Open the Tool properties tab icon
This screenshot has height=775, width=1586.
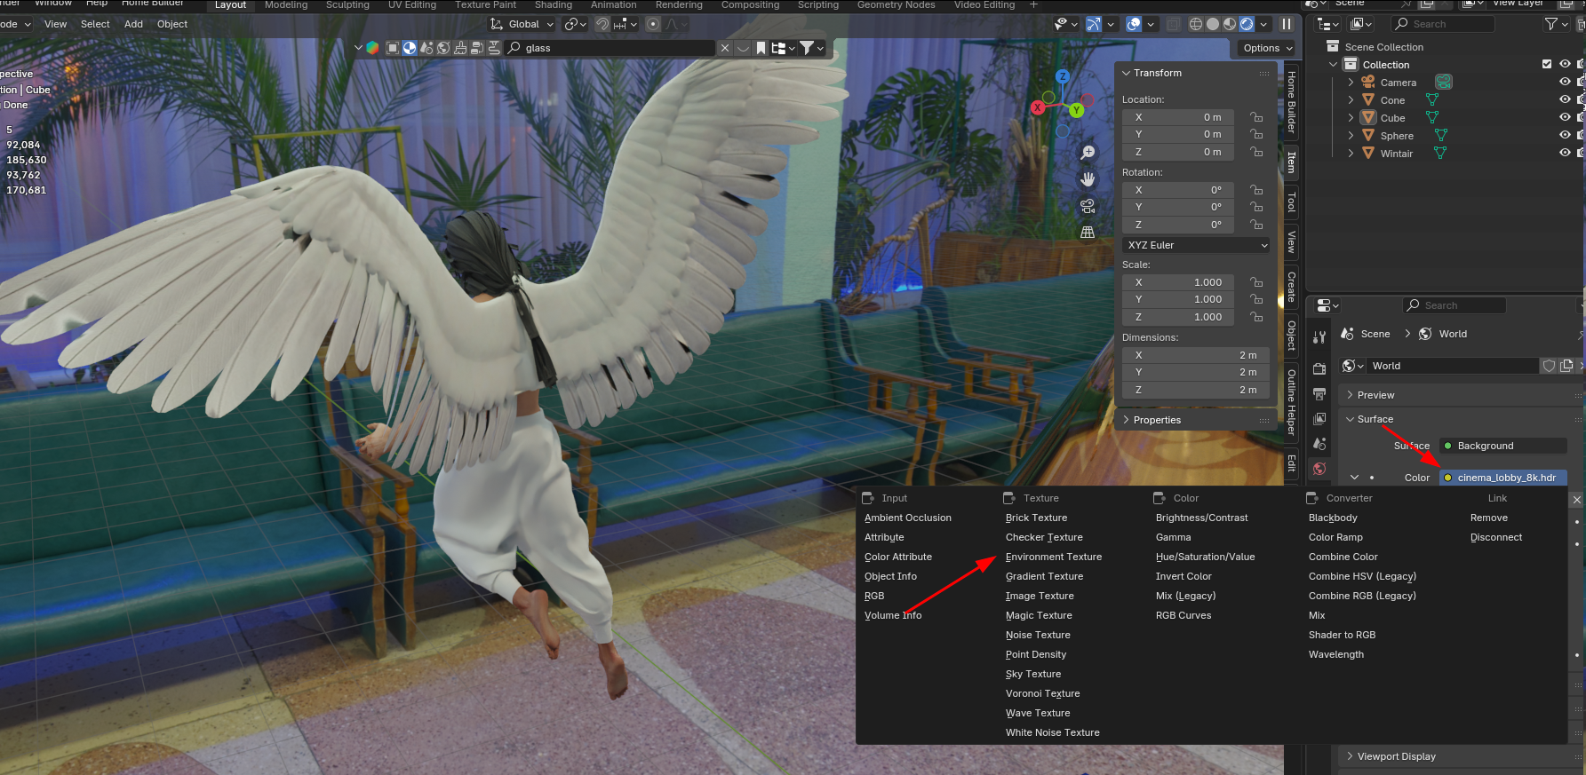(x=1319, y=337)
